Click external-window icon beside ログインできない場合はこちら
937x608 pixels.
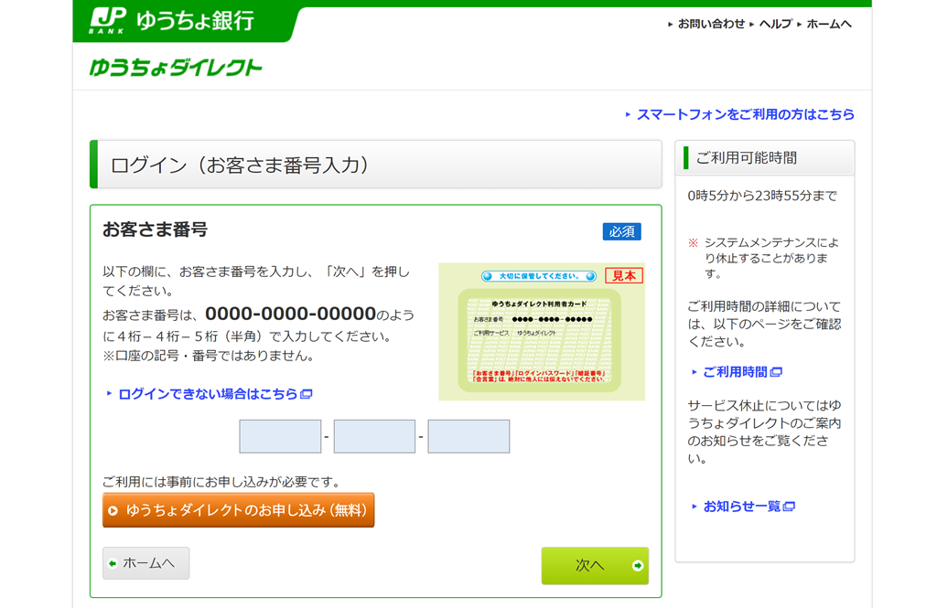(x=307, y=394)
